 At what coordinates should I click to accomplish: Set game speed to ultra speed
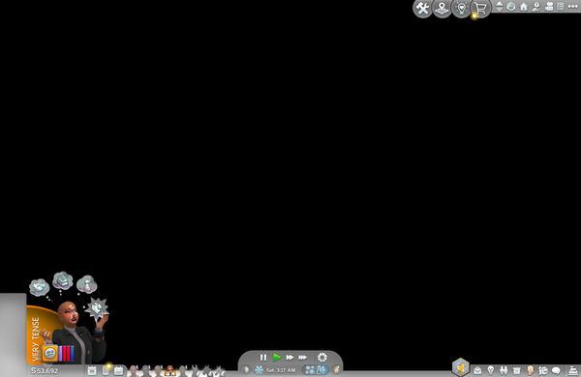(x=303, y=358)
